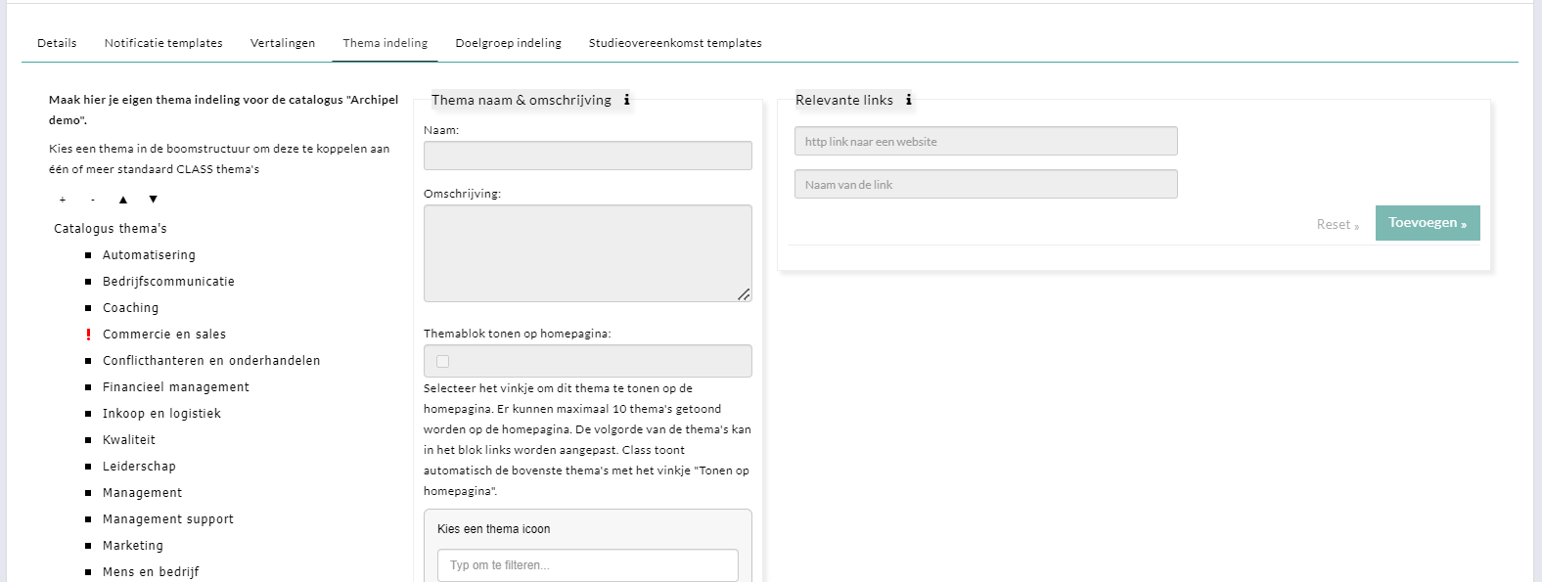
Task: Select Leiderschap in the catalogus themes
Action: pyautogui.click(x=139, y=467)
